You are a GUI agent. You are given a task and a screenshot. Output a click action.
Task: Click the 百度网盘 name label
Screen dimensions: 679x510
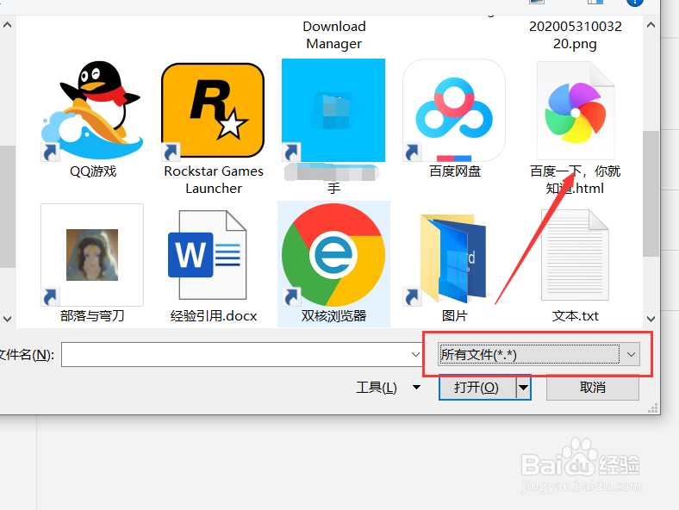(x=455, y=171)
